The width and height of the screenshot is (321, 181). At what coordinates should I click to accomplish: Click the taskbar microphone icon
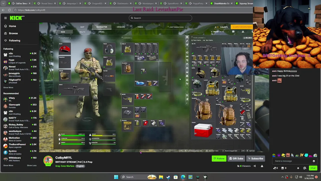click(291, 177)
